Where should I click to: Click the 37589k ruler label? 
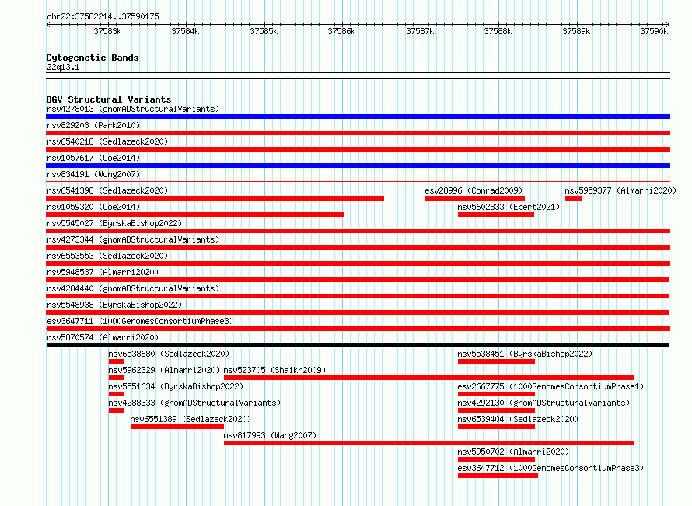(576, 31)
